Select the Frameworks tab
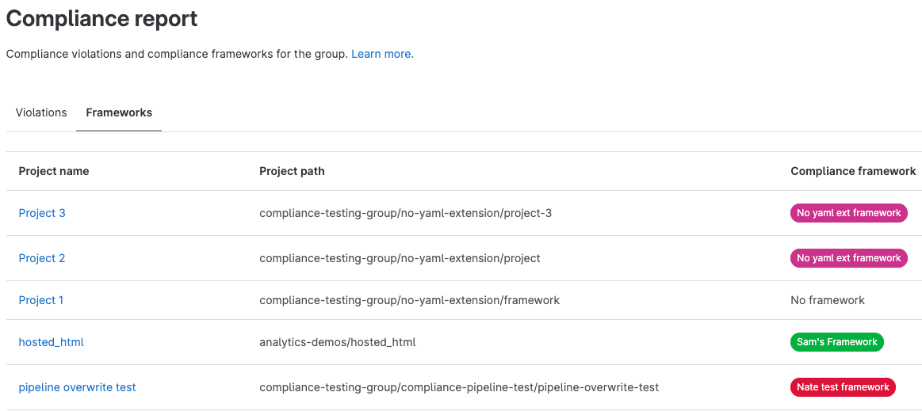The image size is (922, 411). click(119, 112)
